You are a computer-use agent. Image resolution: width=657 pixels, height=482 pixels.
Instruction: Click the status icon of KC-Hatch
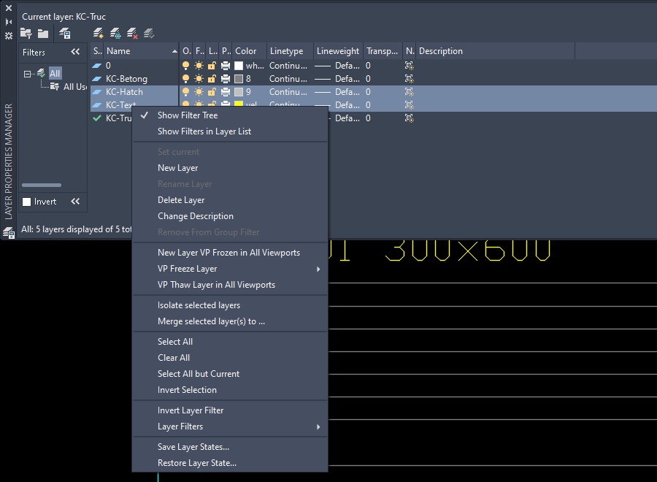tap(97, 92)
